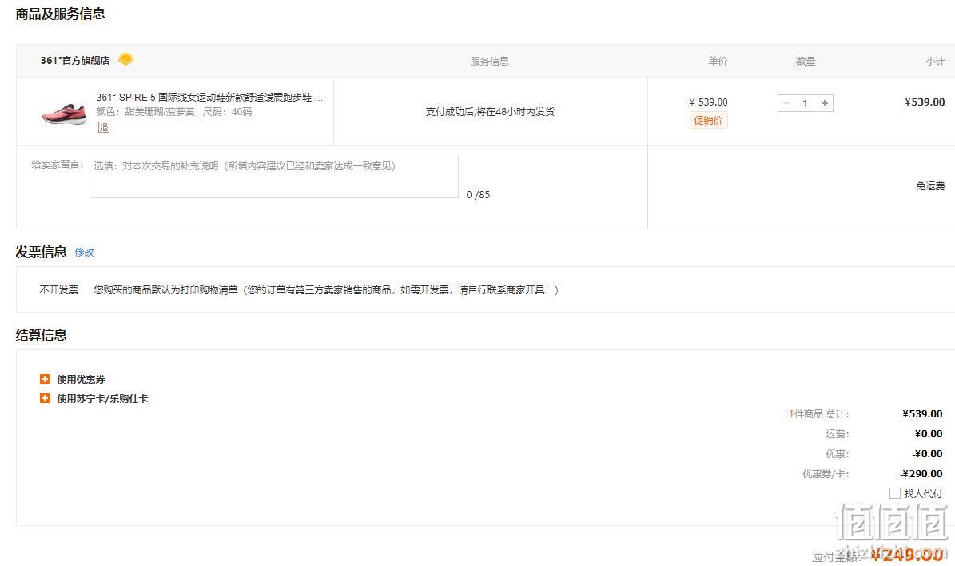Open the 361° SPIRE 5 product title link

coord(209,97)
